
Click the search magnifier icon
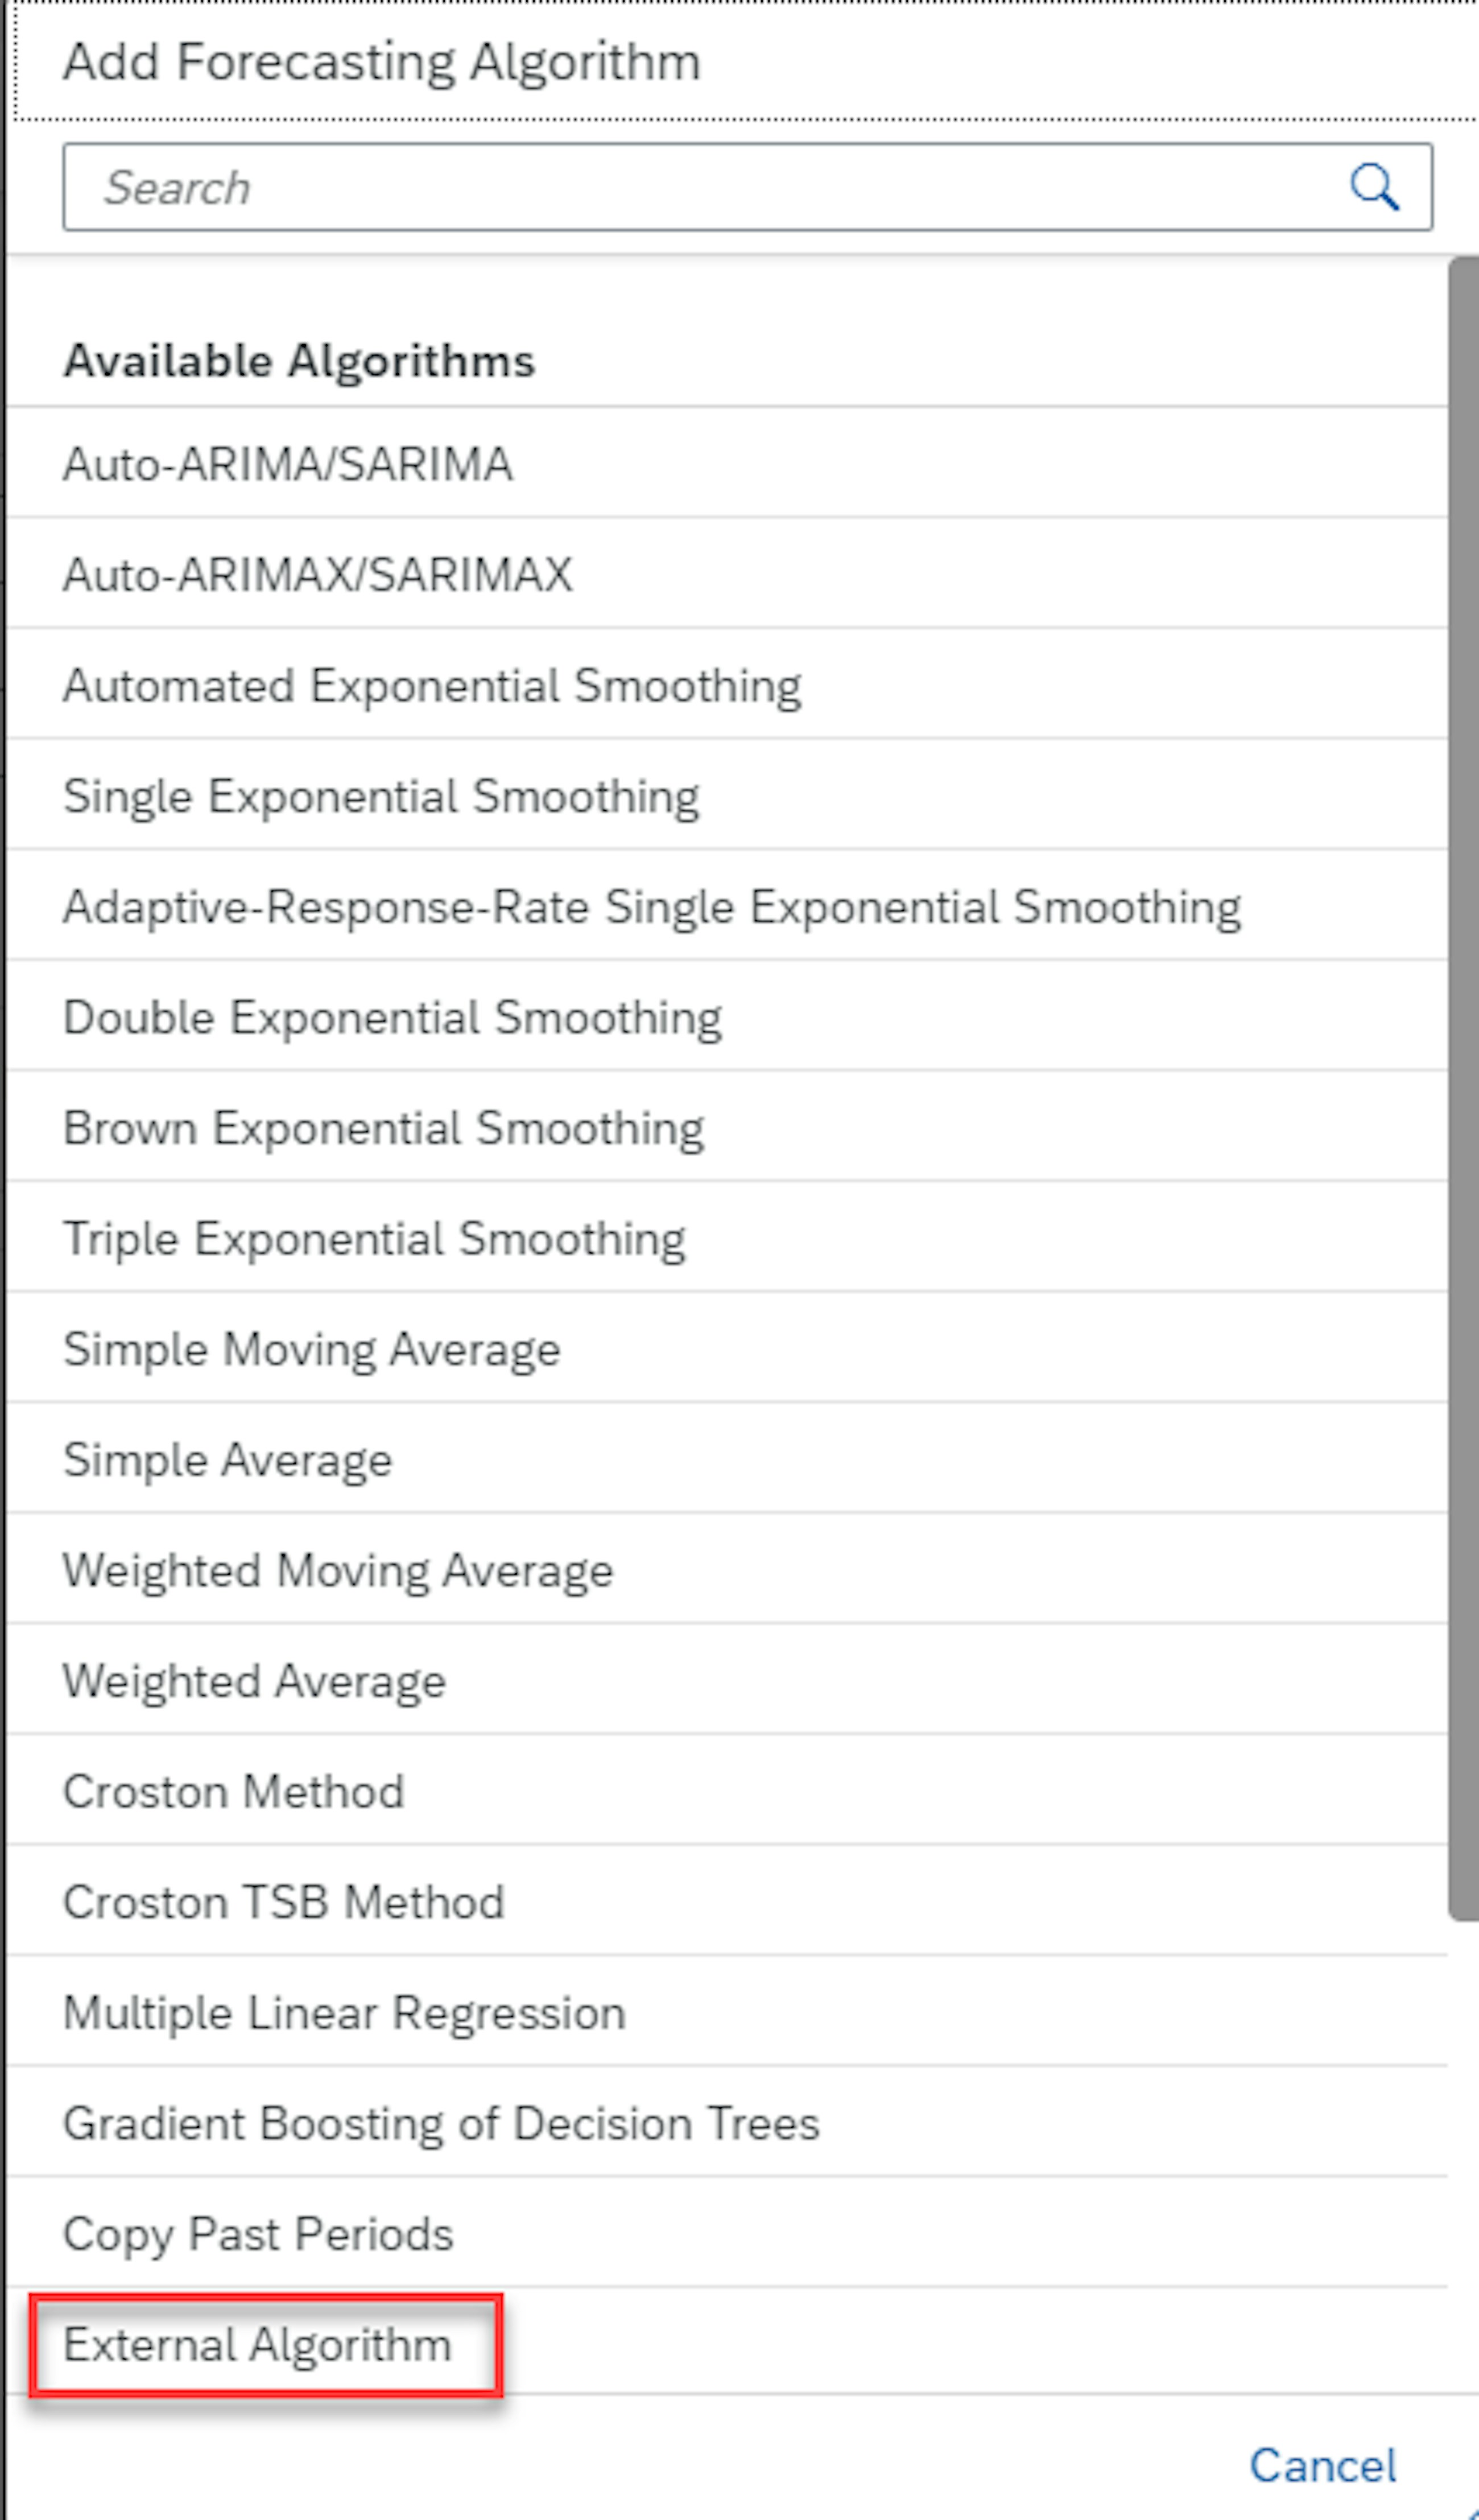(x=1377, y=188)
